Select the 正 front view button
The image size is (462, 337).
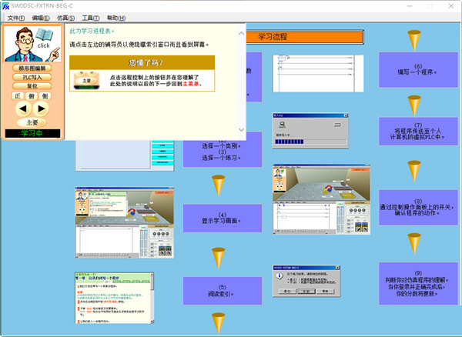point(18,96)
